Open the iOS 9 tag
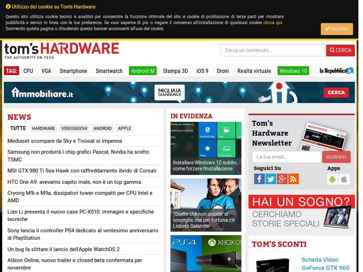This screenshot has height=272, width=363. (x=202, y=71)
